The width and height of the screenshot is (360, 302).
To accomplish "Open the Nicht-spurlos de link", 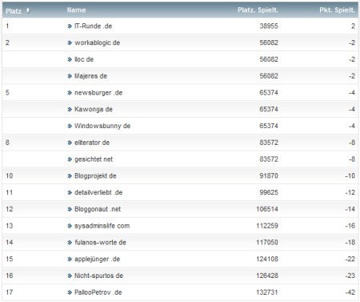I will (x=98, y=276).
